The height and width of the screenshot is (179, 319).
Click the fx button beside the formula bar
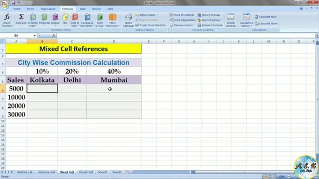point(54,35)
